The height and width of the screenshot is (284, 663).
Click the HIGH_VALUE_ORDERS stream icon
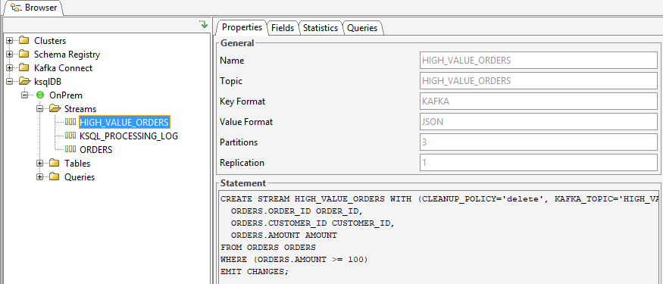[x=70, y=122]
